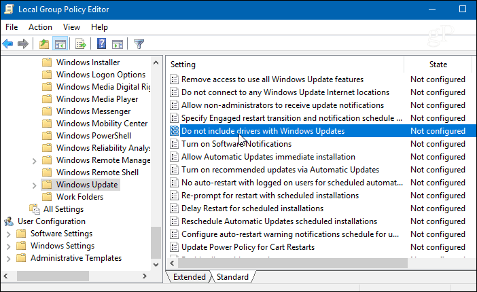This screenshot has width=477, height=292.
Task: Click the Back arrow toolbar icon
Action: click(x=7, y=44)
